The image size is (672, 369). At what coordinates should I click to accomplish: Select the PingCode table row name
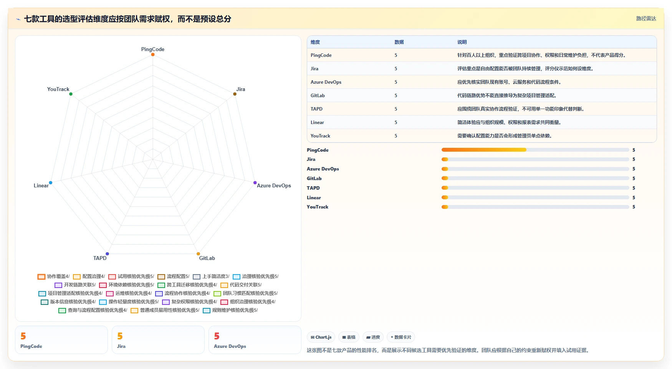[321, 55]
